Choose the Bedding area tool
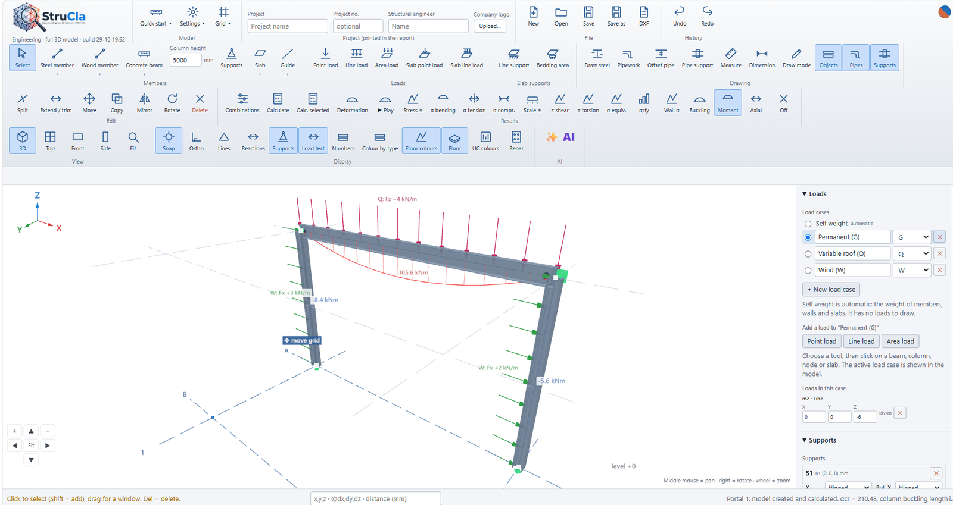 (x=552, y=58)
